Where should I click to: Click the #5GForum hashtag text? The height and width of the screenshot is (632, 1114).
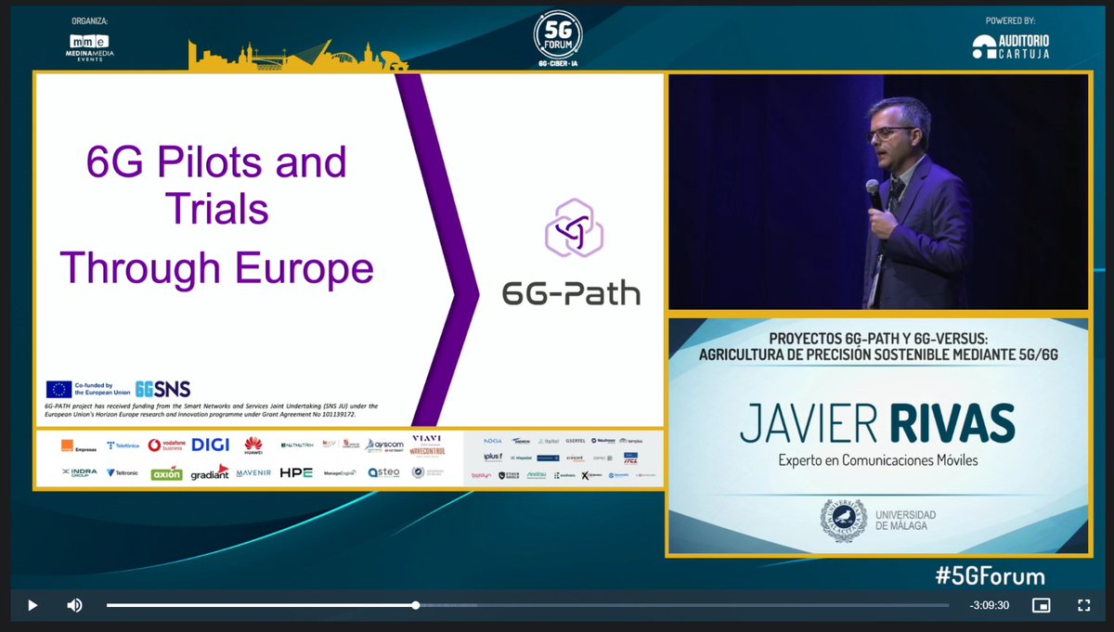990,575
